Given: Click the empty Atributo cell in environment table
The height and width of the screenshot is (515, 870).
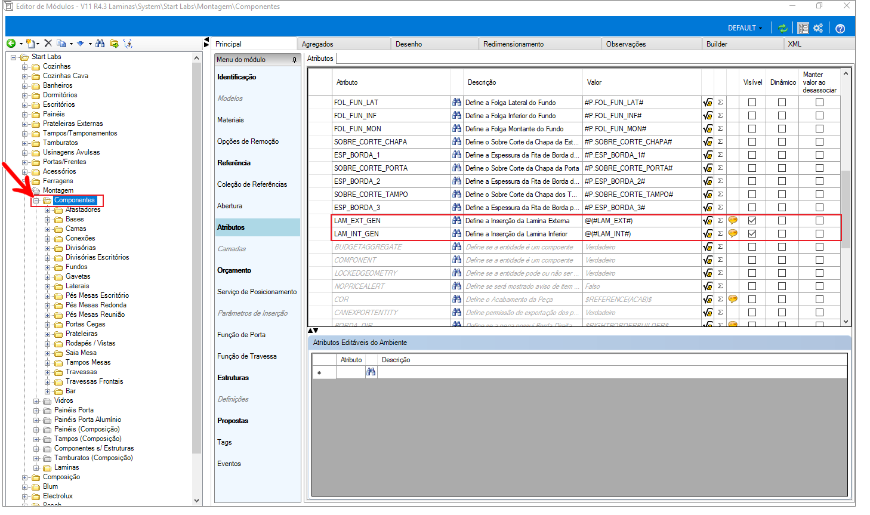Looking at the screenshot, I should [351, 372].
